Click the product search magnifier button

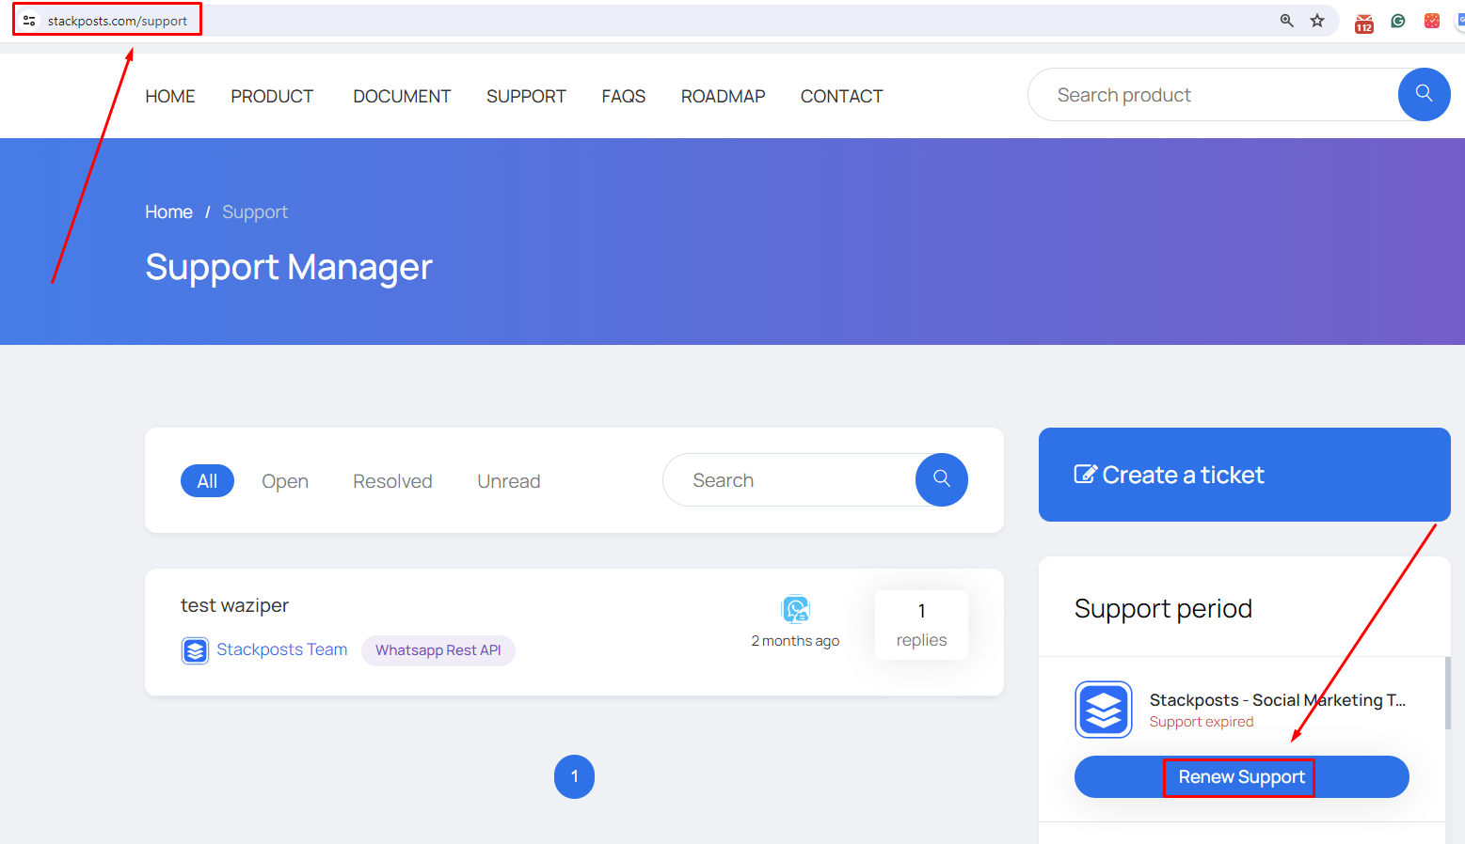pyautogui.click(x=1424, y=95)
